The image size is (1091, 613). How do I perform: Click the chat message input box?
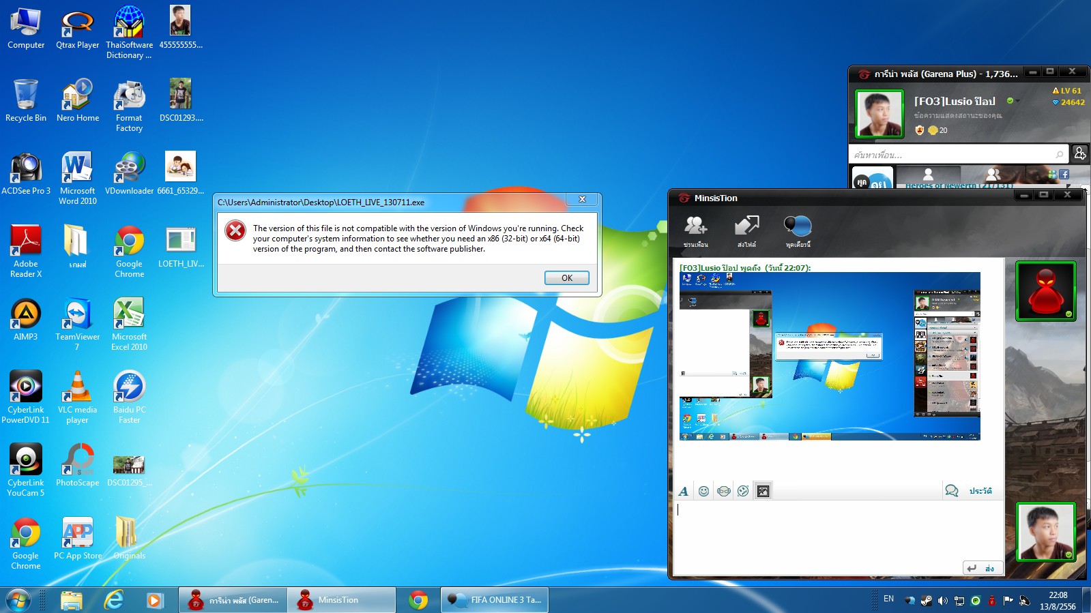pyautogui.click(x=838, y=530)
